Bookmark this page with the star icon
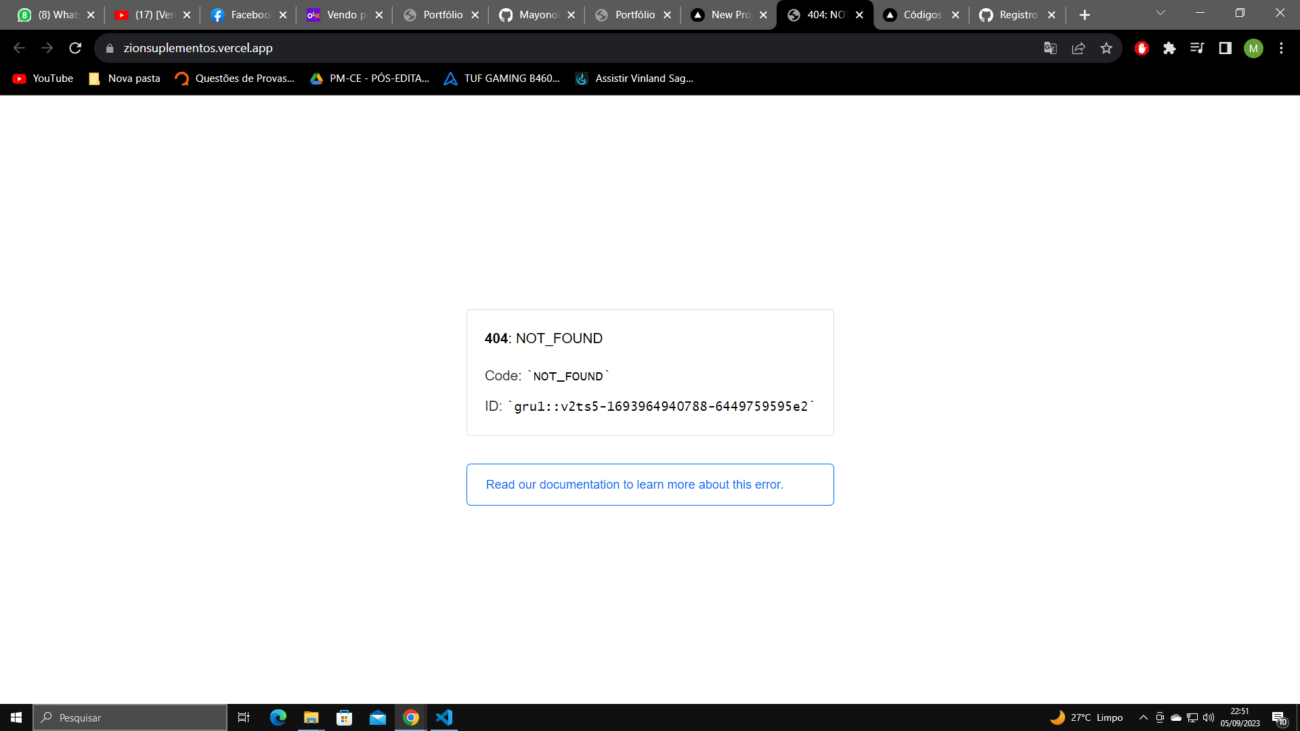Image resolution: width=1300 pixels, height=731 pixels. click(x=1106, y=48)
